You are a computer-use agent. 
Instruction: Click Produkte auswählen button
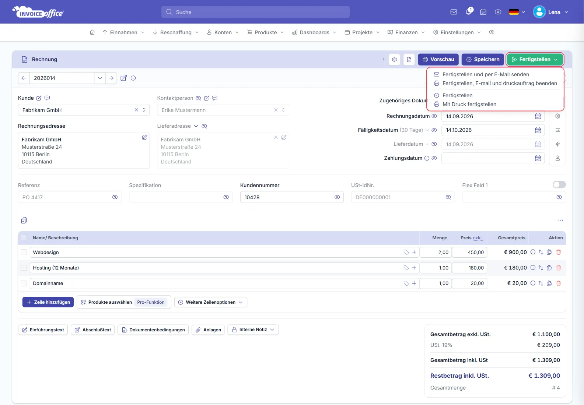pyautogui.click(x=124, y=302)
